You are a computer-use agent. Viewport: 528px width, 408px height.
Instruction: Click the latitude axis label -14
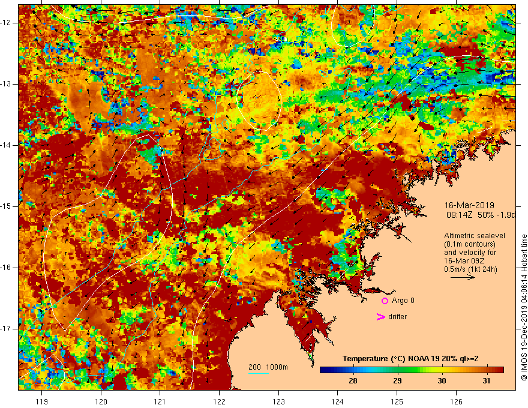tap(6, 145)
